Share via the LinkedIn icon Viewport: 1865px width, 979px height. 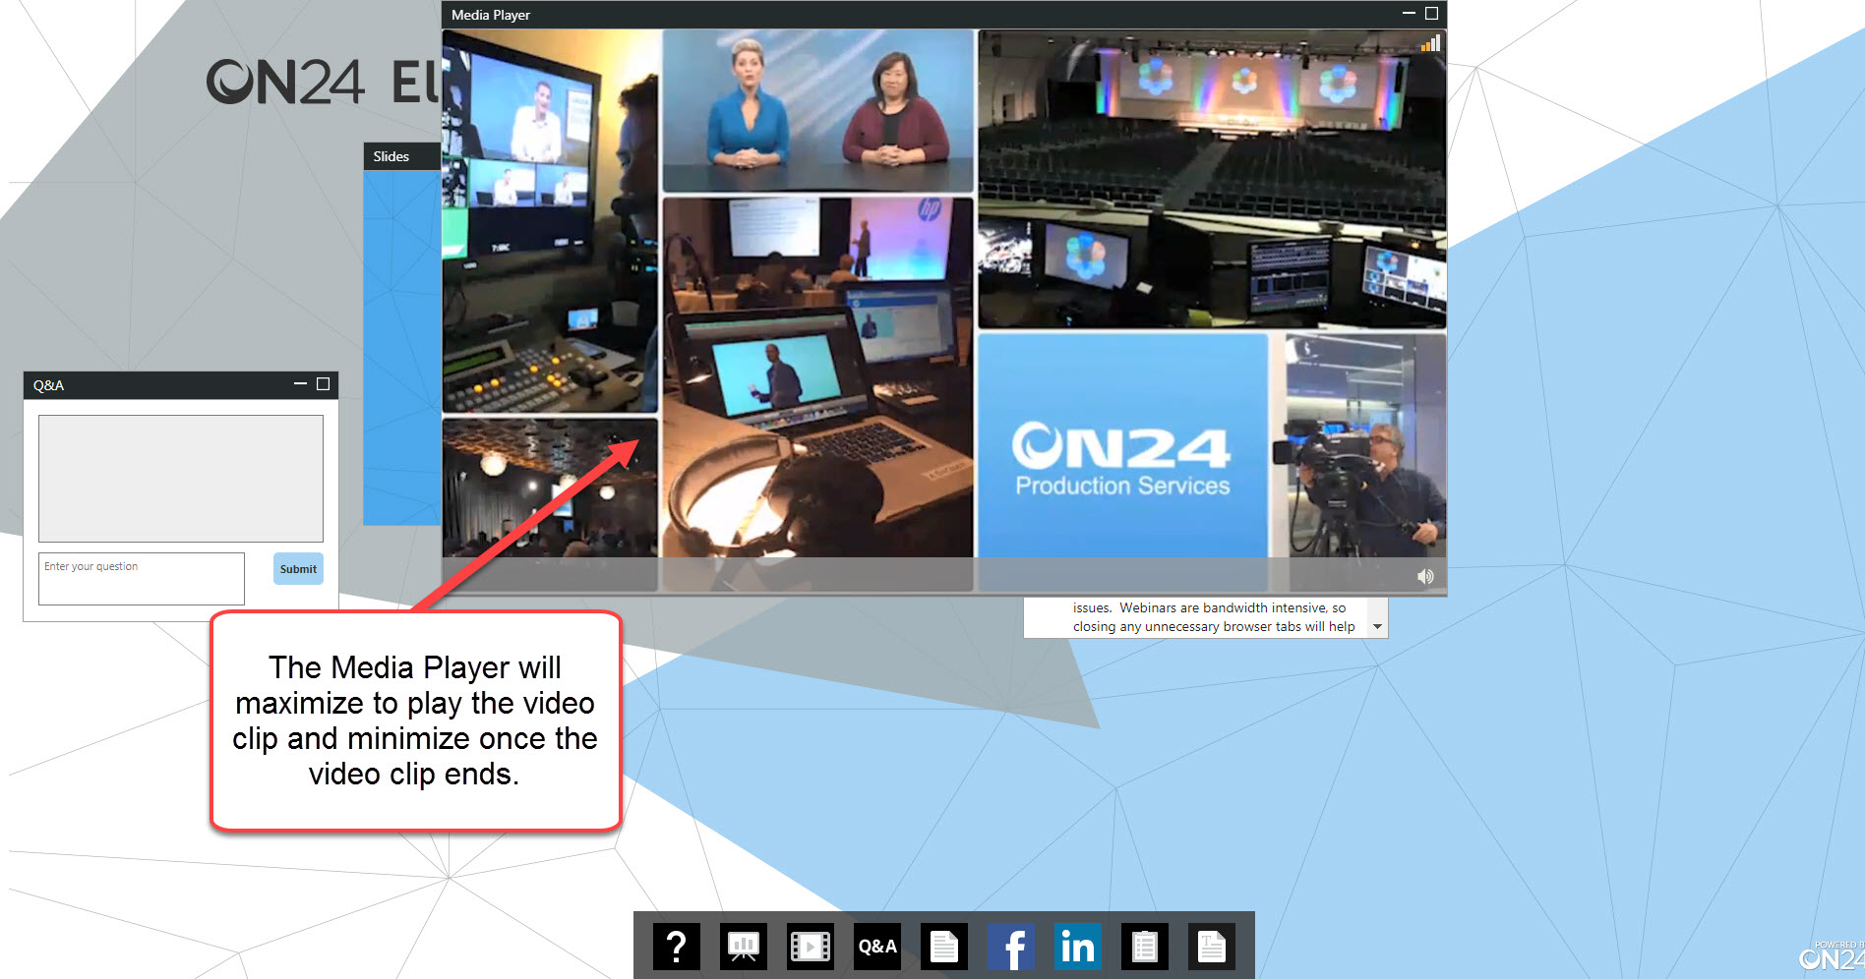(1078, 947)
